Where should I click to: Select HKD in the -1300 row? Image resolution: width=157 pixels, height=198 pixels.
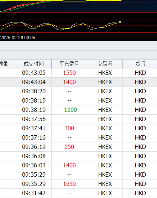click(x=140, y=110)
